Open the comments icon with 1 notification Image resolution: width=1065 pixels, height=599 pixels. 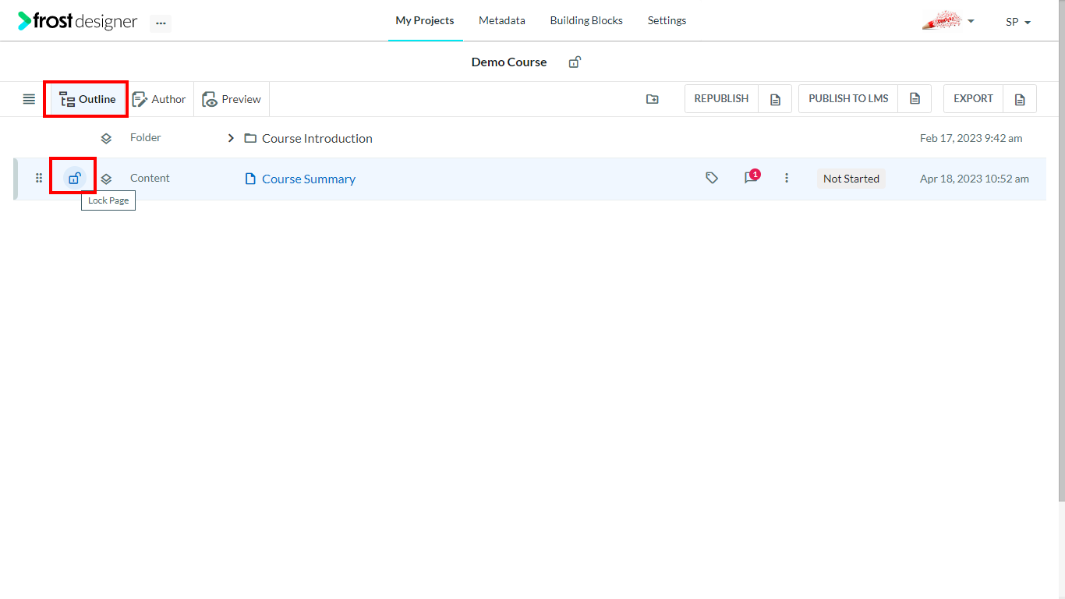[x=752, y=177]
